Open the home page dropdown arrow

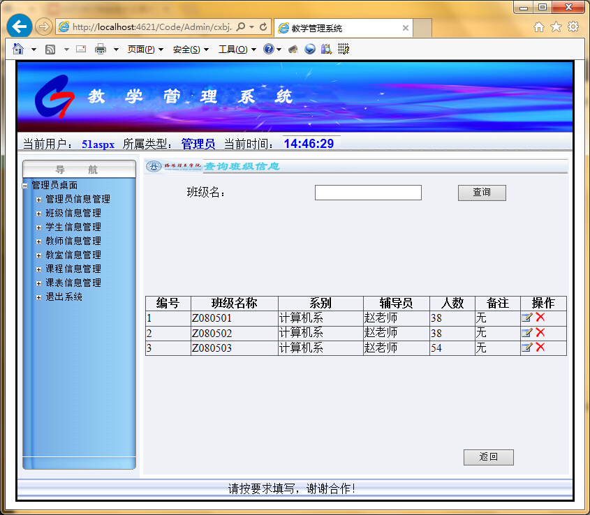click(x=34, y=50)
